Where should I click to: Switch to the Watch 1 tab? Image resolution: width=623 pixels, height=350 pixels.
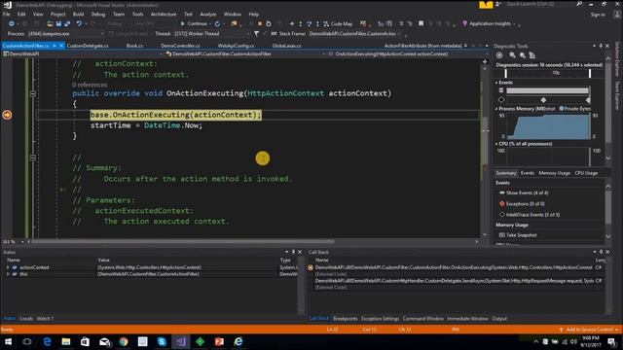(x=45, y=318)
